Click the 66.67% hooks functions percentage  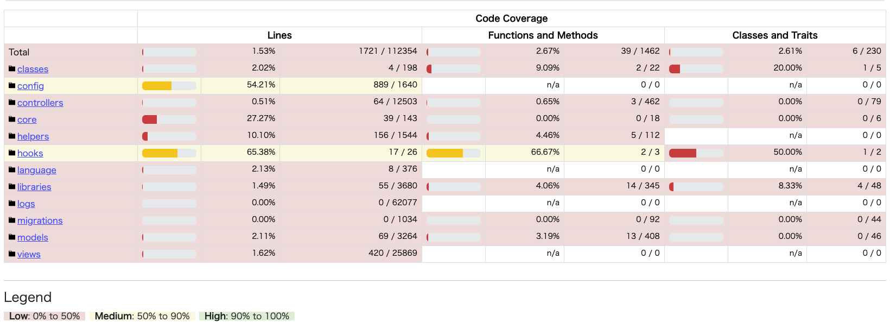point(545,152)
